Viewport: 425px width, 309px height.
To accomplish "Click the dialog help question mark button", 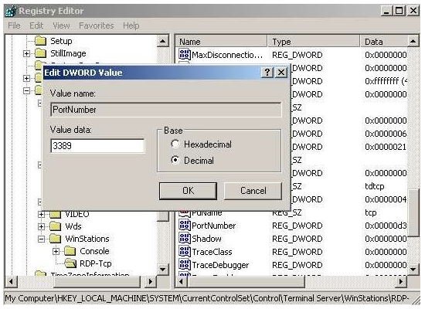I will 267,73.
